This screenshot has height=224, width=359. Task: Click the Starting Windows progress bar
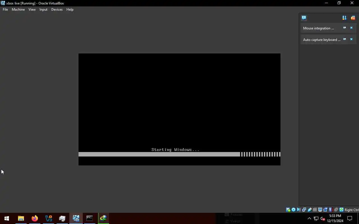coord(179,154)
